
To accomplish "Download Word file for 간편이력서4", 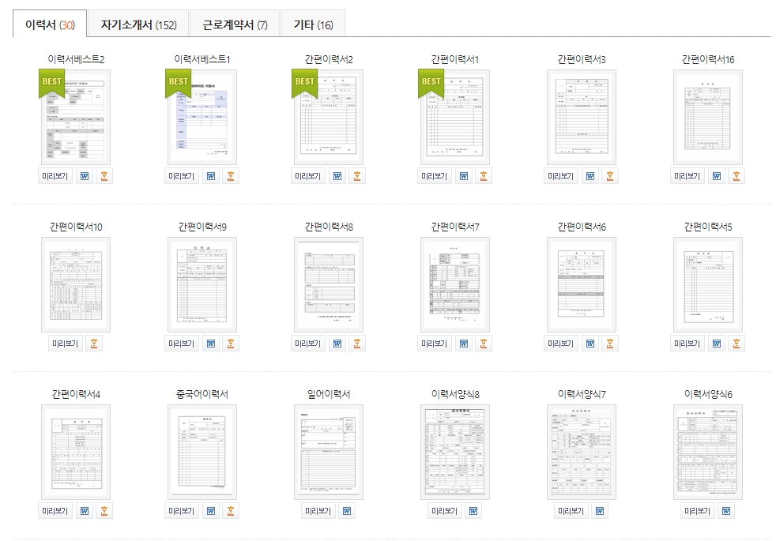I will coord(85,511).
